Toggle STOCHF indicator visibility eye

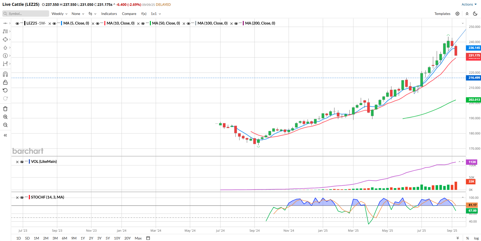(x=22, y=198)
